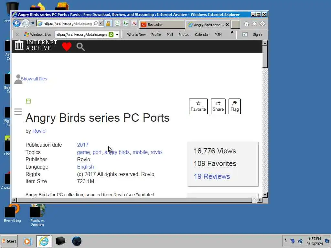
Task: Click the vertical scrollbar up arrow
Action: tap(265, 43)
